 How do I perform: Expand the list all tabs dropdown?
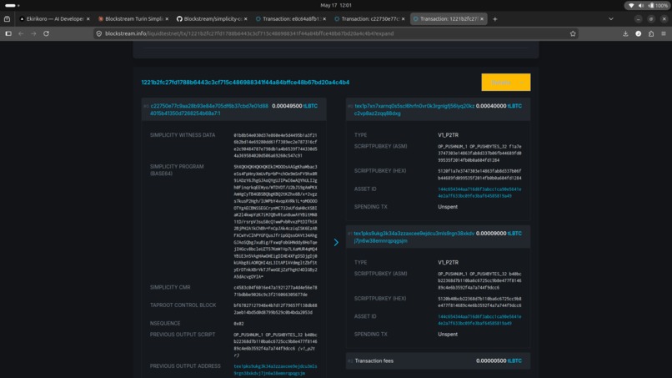pos(611,19)
